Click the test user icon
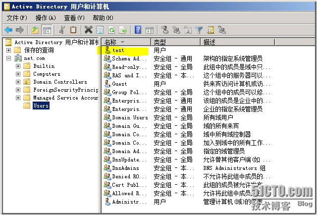 pos(107,50)
